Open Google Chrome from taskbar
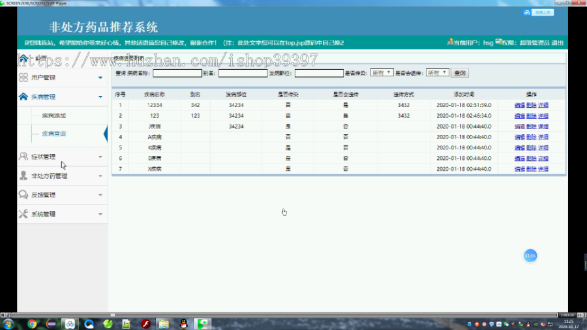Image resolution: width=587 pixels, height=330 pixels. [32, 324]
